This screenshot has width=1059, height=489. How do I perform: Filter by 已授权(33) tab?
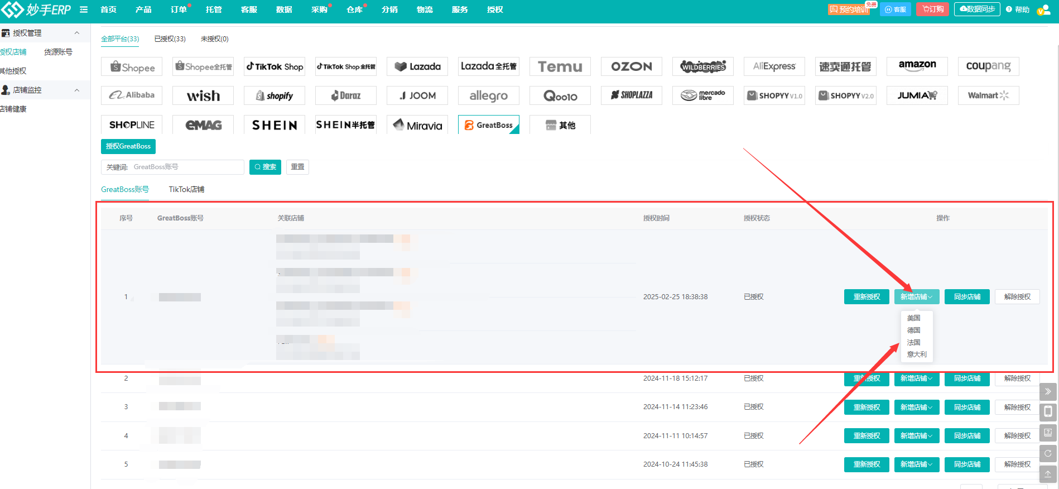click(170, 39)
